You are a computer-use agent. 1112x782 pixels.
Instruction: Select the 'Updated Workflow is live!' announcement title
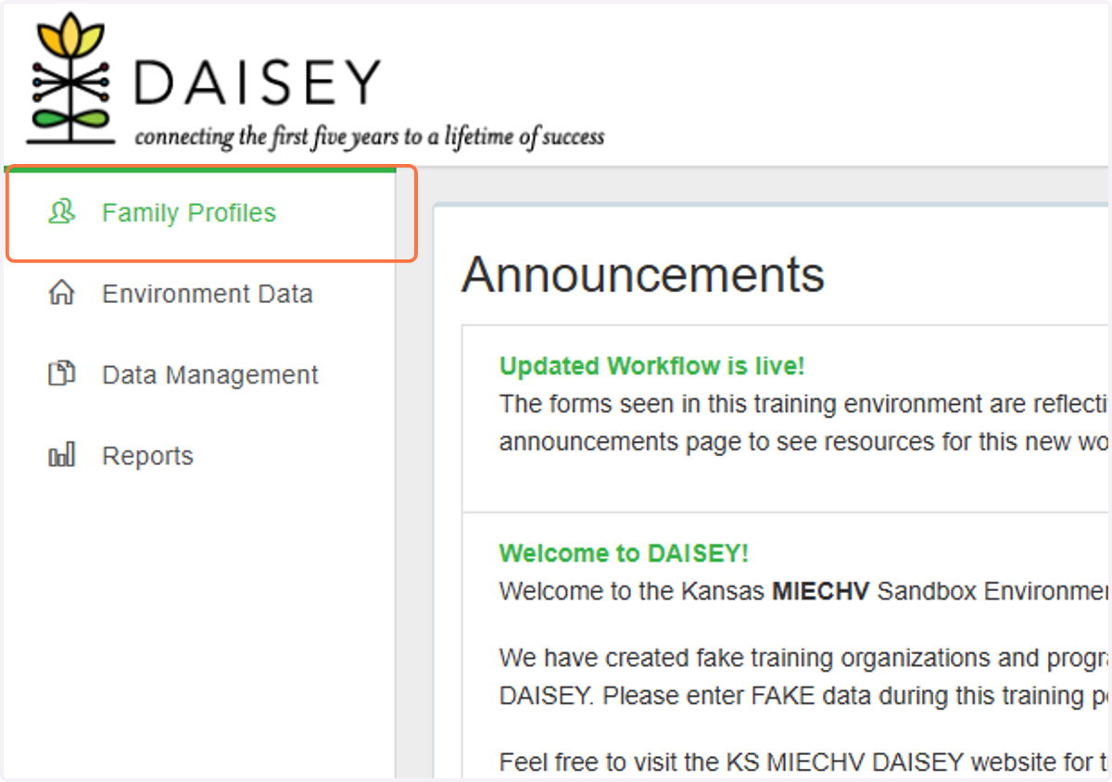point(652,366)
